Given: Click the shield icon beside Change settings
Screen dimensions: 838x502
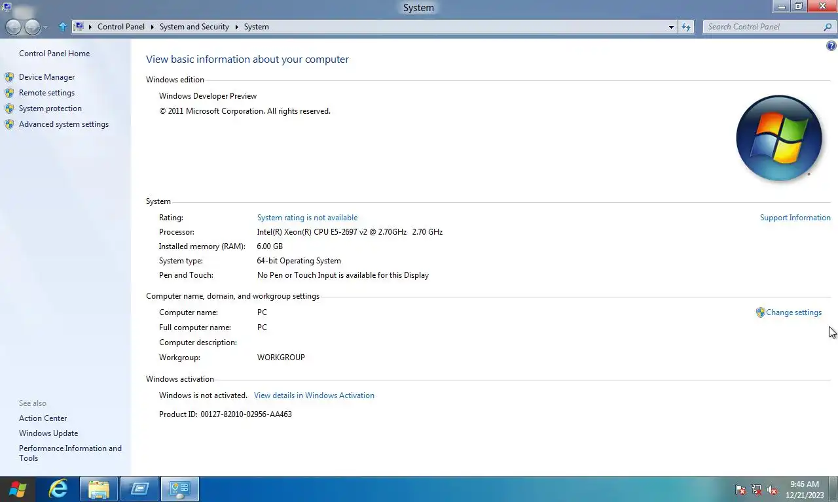Looking at the screenshot, I should [x=760, y=312].
